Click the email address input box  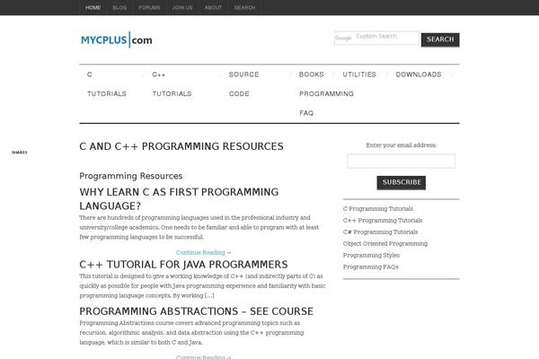tap(402, 162)
